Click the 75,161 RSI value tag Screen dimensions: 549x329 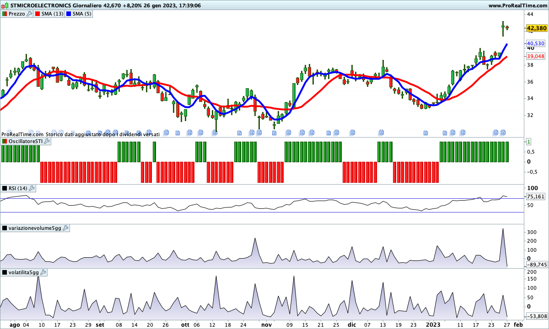(536, 196)
